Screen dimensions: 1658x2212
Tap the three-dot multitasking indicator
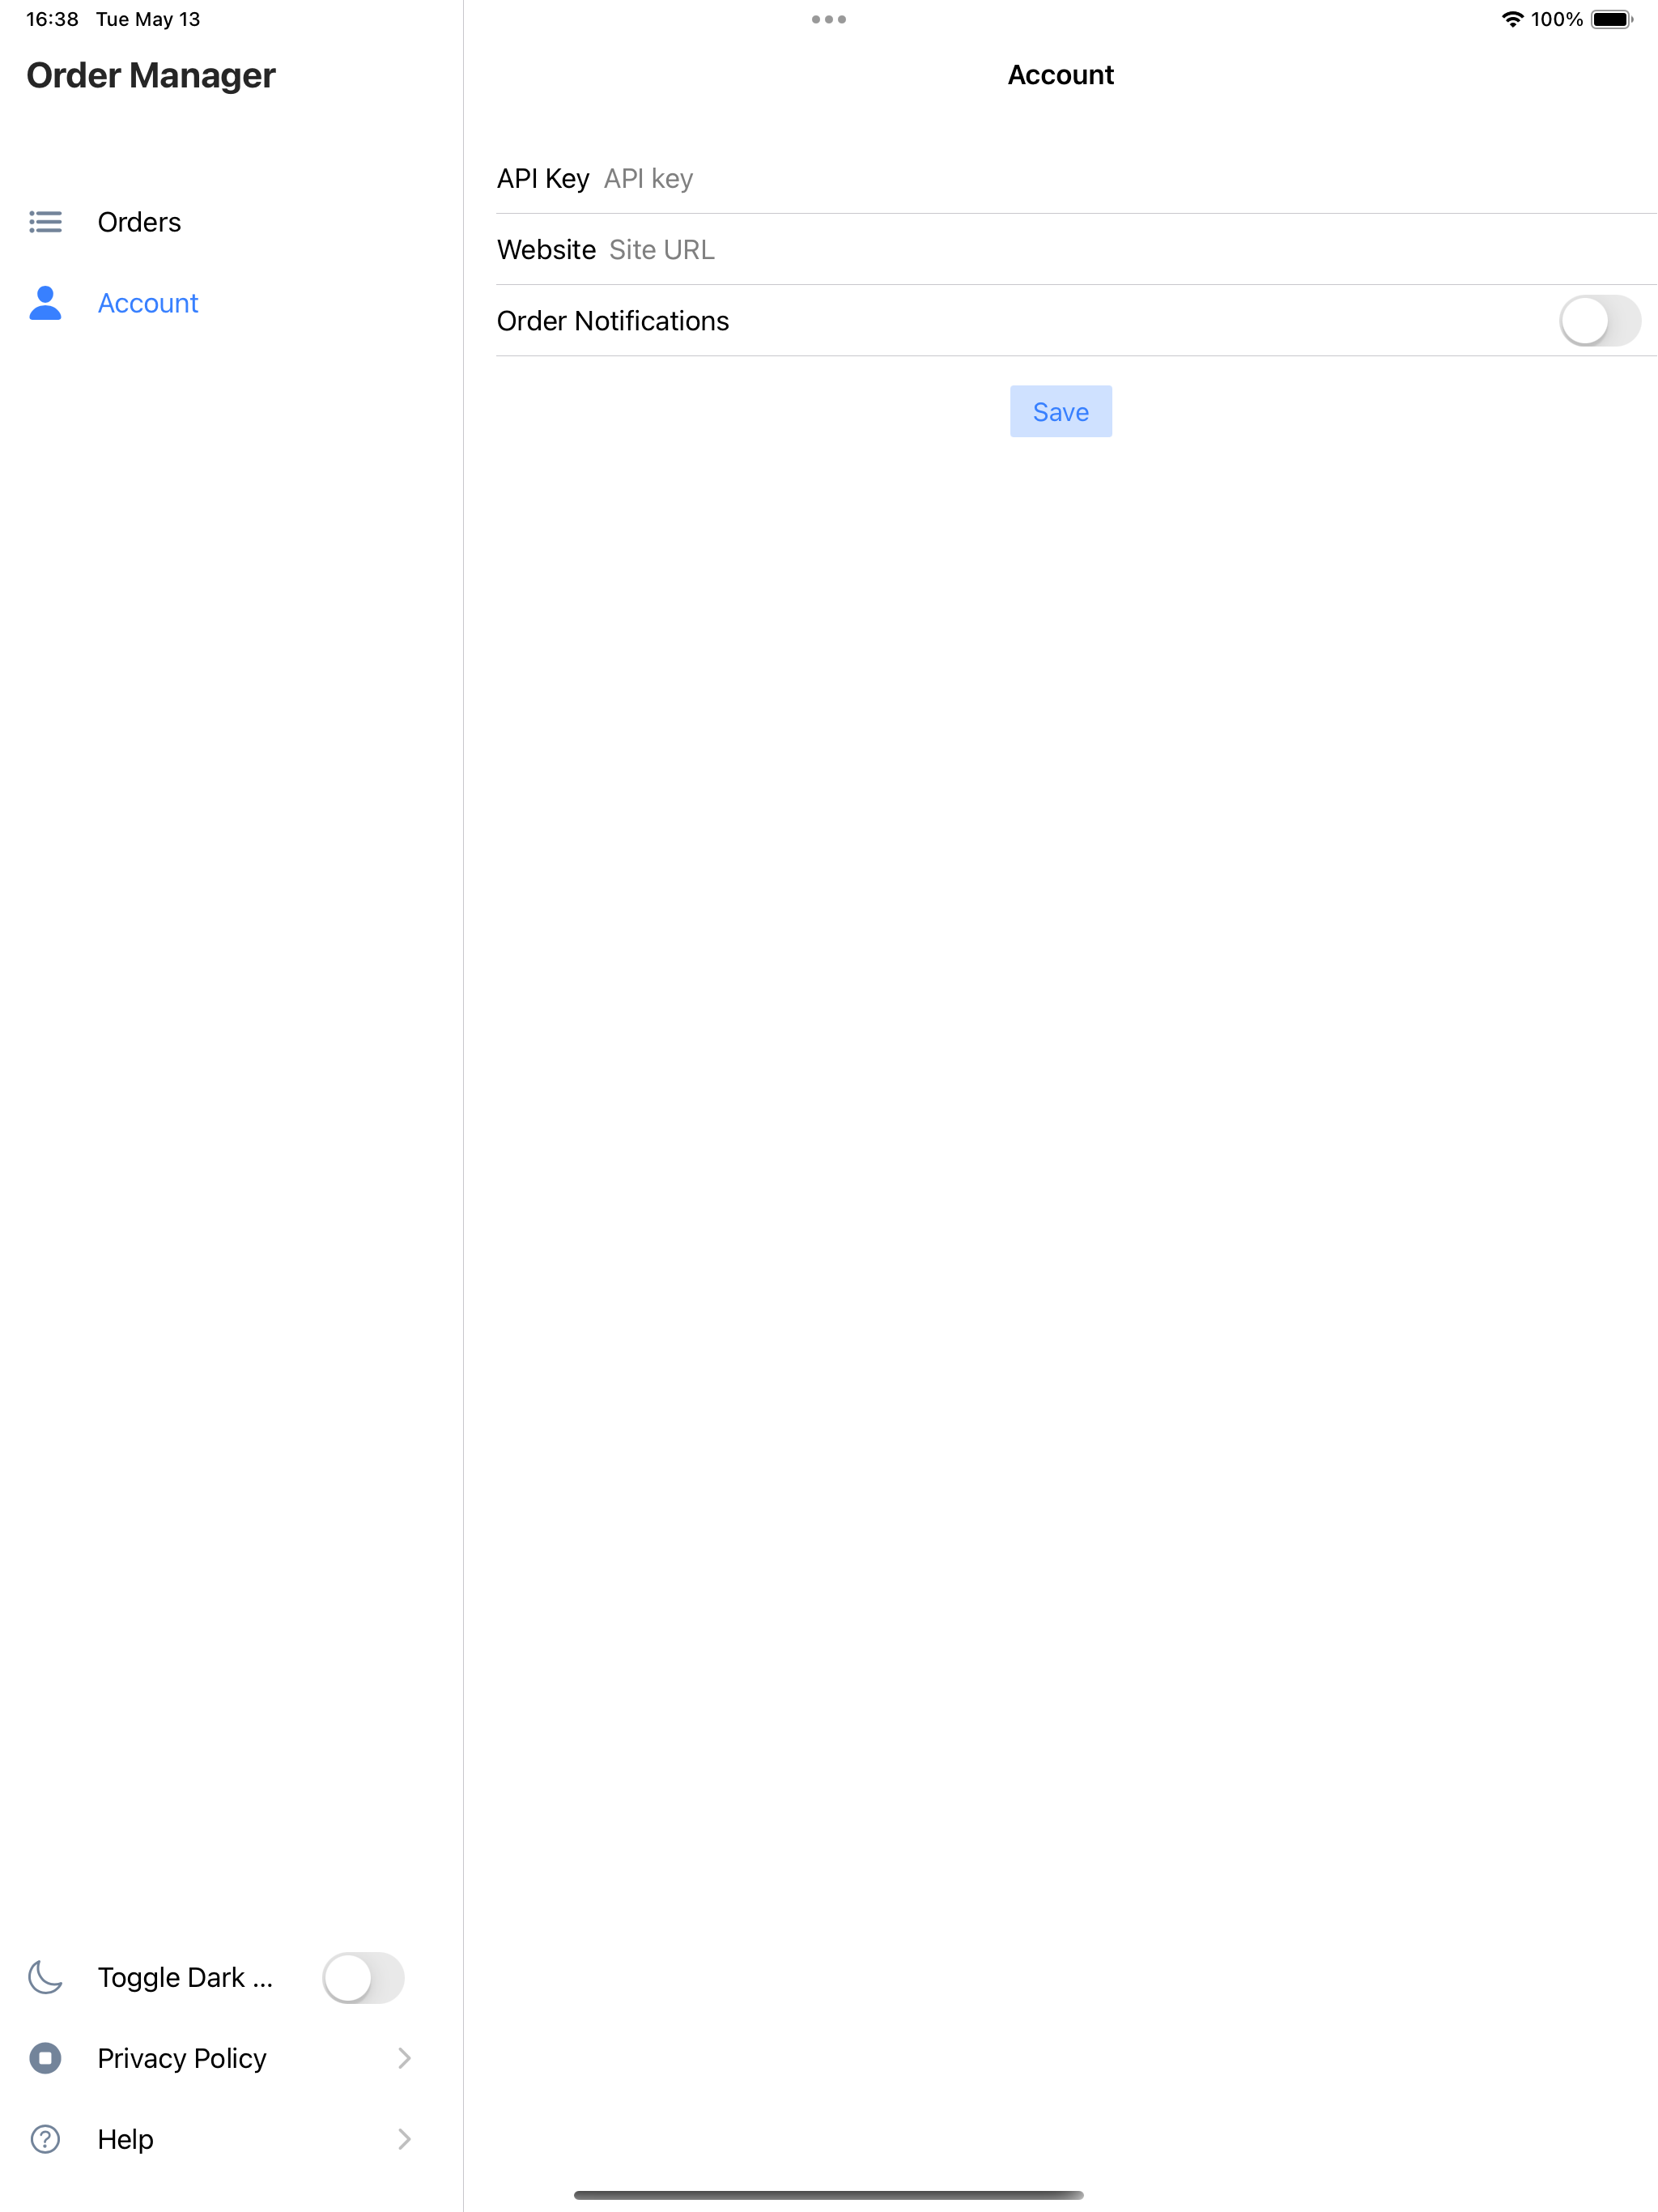829,19
